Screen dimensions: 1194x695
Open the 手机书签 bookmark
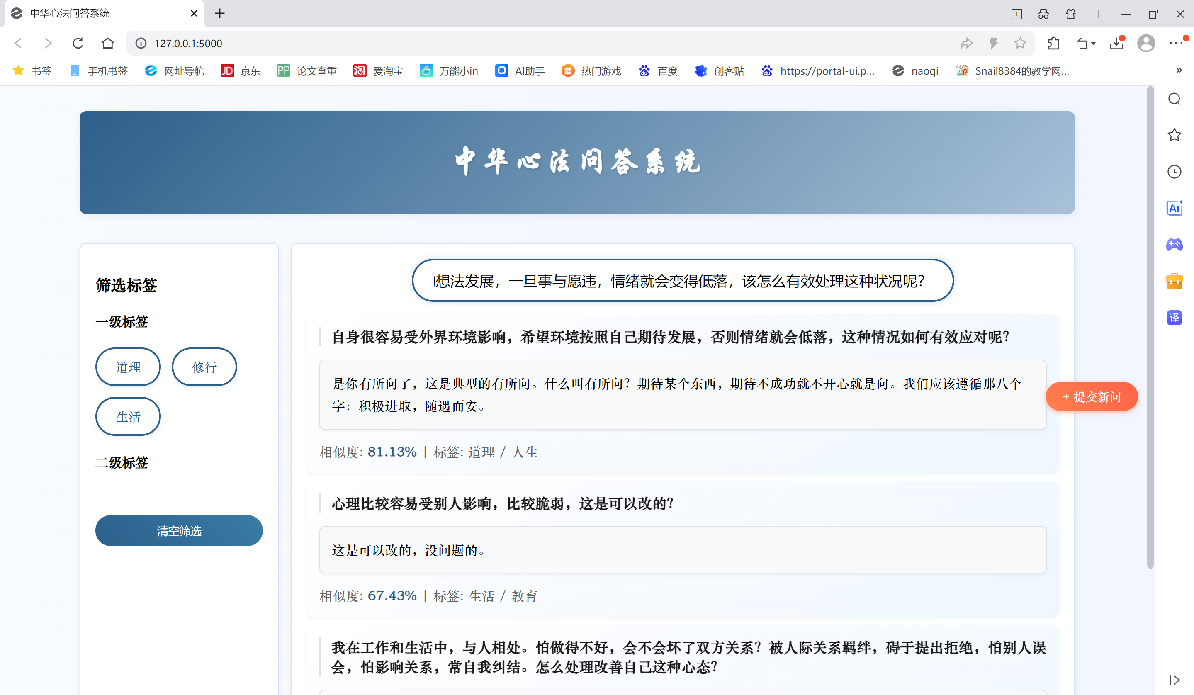[x=99, y=71]
